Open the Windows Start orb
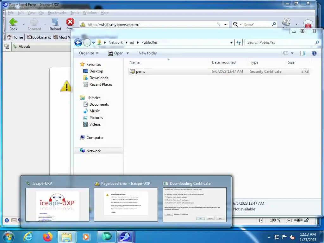Viewport: 324px width, 243px height. (8, 237)
